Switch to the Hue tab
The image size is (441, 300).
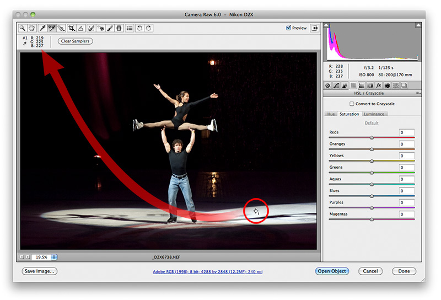pos(331,114)
